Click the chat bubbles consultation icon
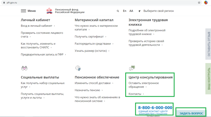 132,68
